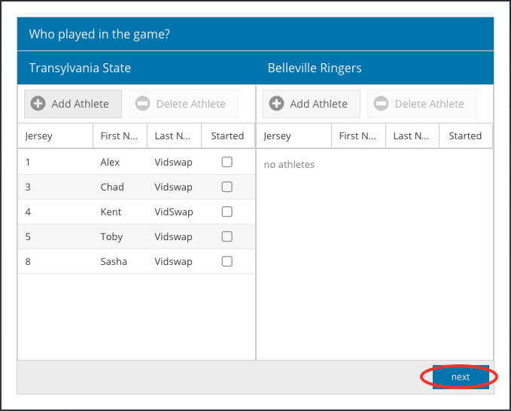Image resolution: width=511 pixels, height=411 pixels.
Task: Click jersey number 8 cell
Action: pos(28,262)
